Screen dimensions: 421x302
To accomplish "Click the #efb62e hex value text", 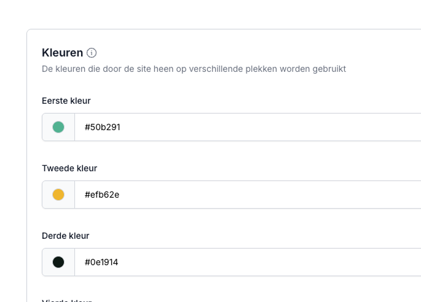I will 102,195.
